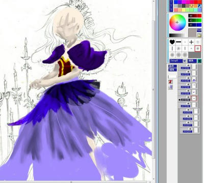
Task: Pick the red-outlined selected soft brush tip
Action: click(x=198, y=48)
